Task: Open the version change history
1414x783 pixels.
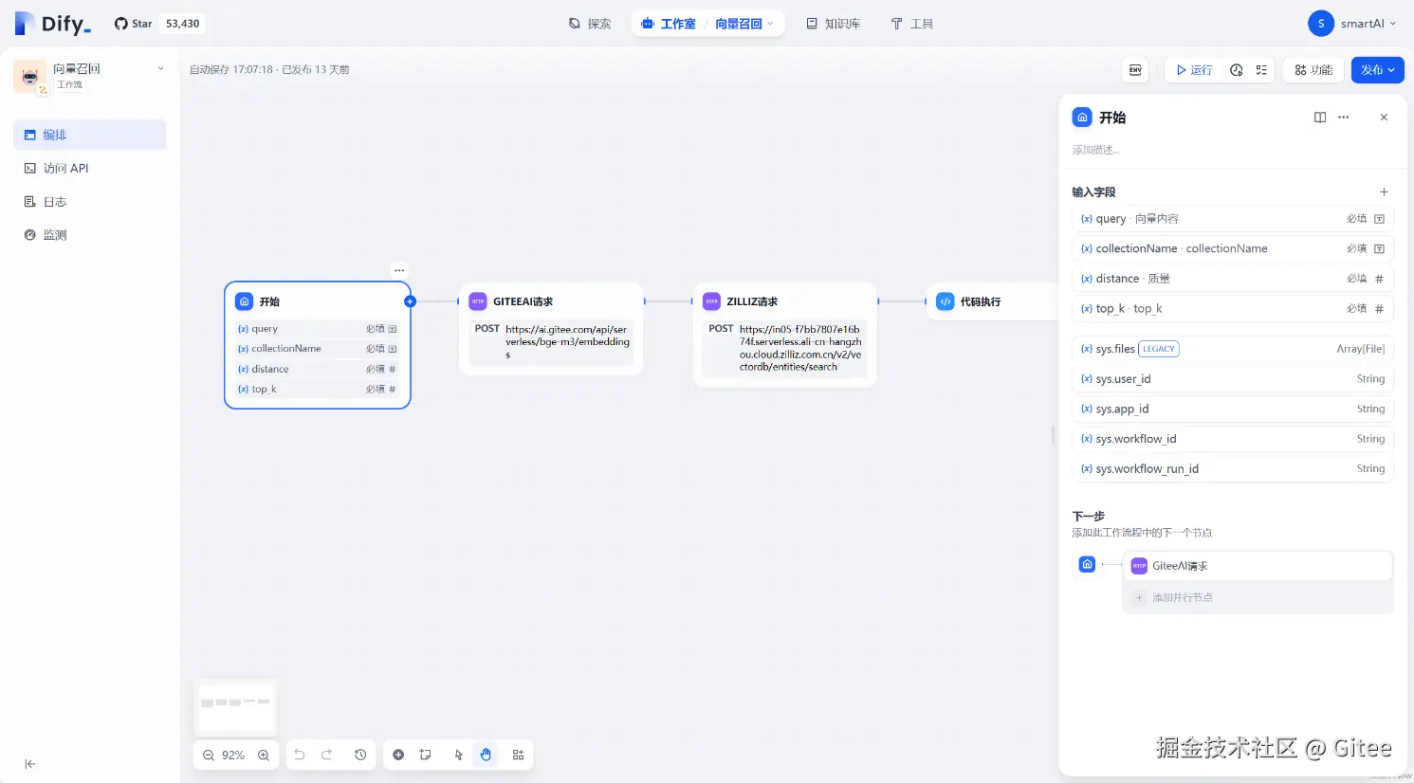Action: coord(360,755)
